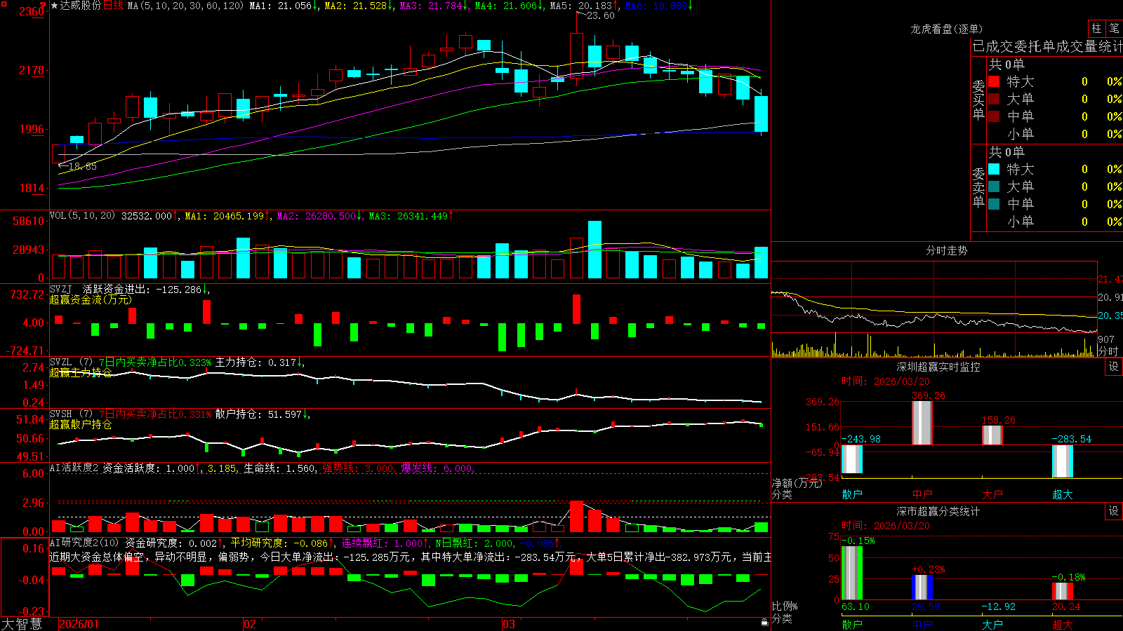Open 设 settings for 深圳超赢实时监控
Viewport: 1123px width, 631px height.
tap(1114, 367)
